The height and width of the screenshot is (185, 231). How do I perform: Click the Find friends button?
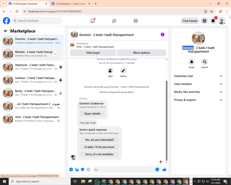190,21
